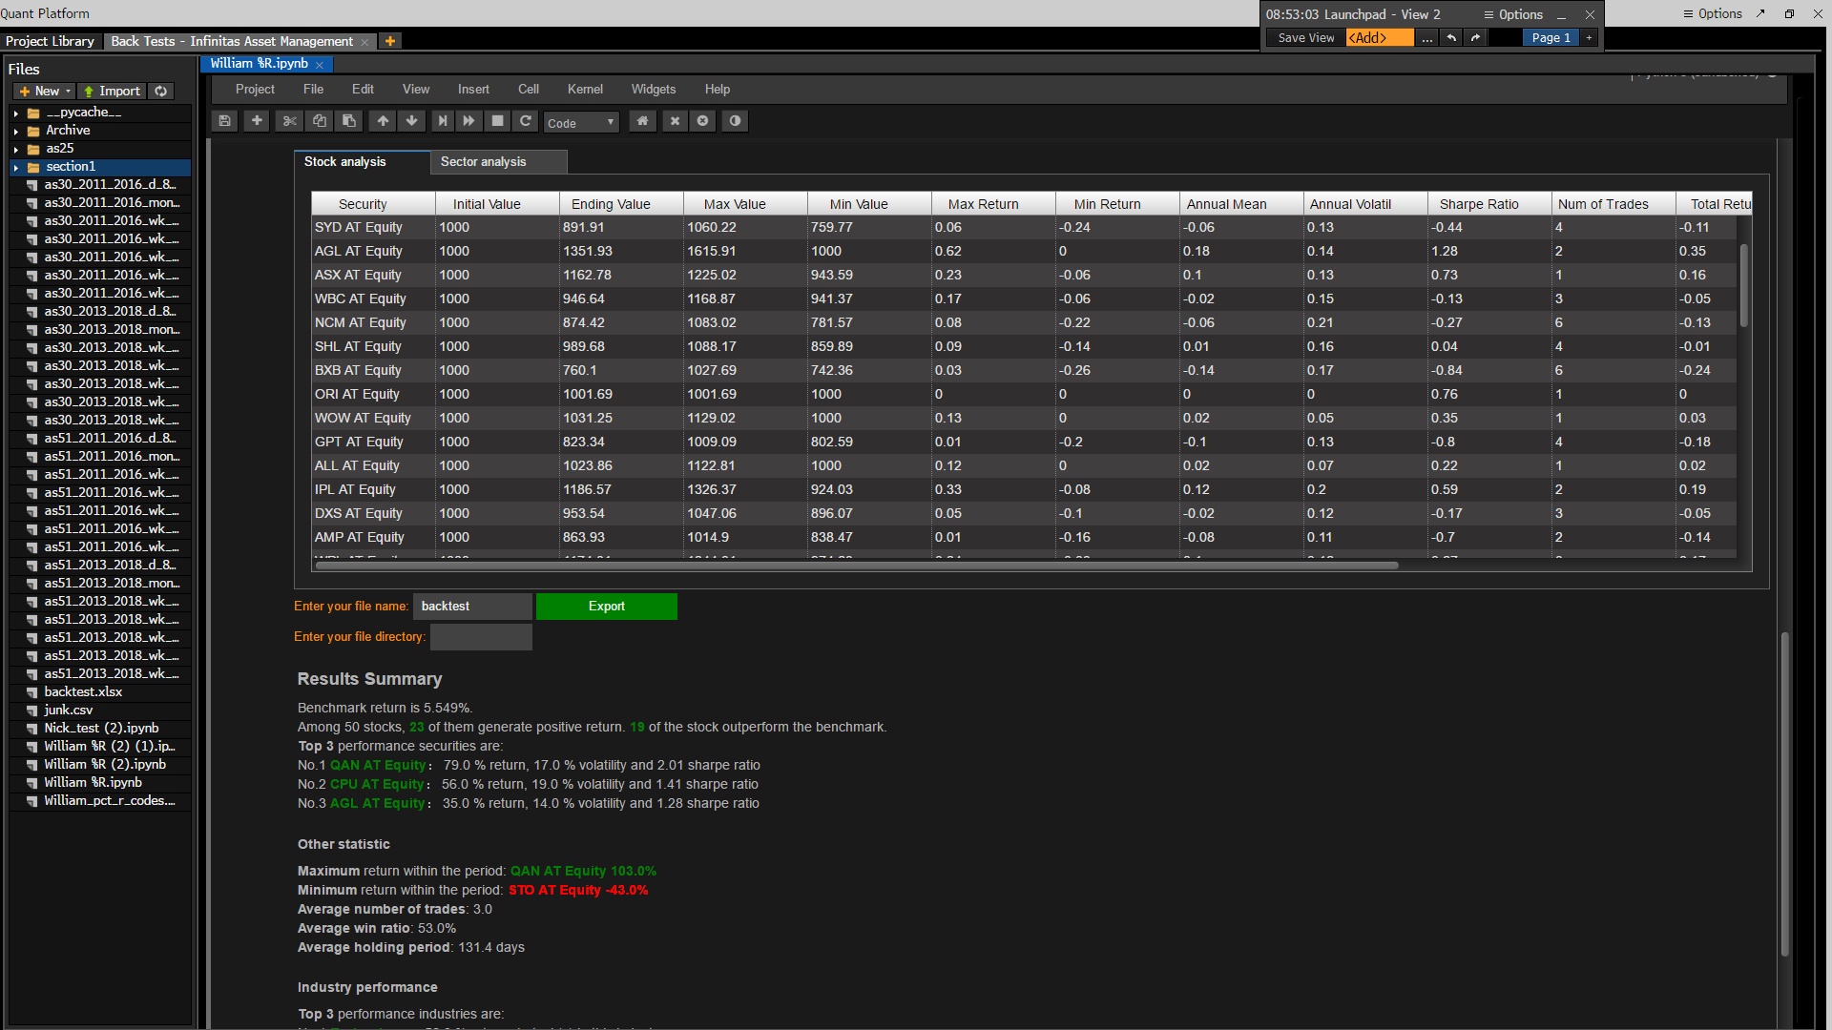
Task: Click the Import button in the Files panel
Action: [x=112, y=92]
